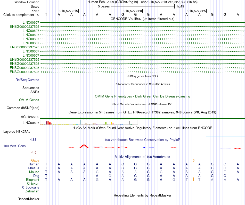Click the 100 Vert. Cons track label

point(14,146)
